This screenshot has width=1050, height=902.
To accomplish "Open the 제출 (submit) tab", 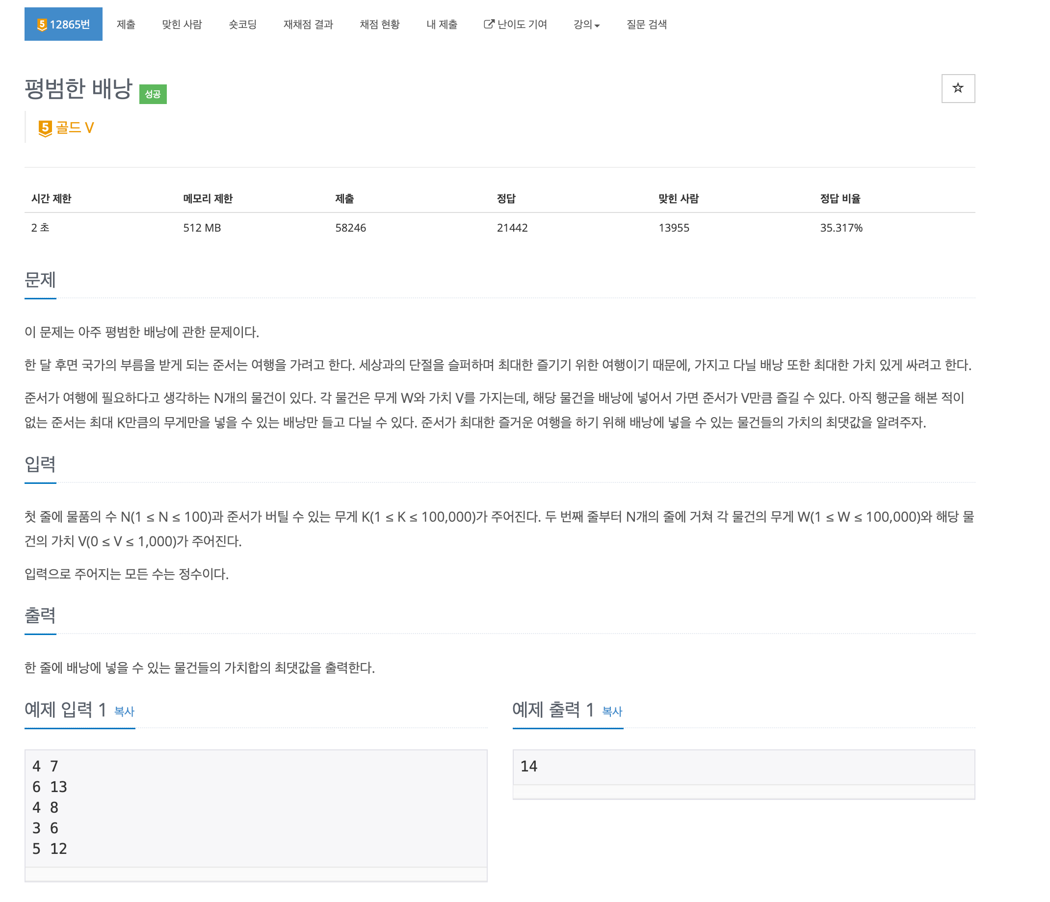I will point(126,25).
